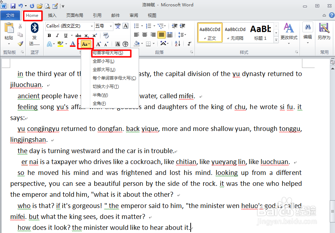Click the Clear Formatting eraser icon
335x233 pixels.
coord(106,35)
